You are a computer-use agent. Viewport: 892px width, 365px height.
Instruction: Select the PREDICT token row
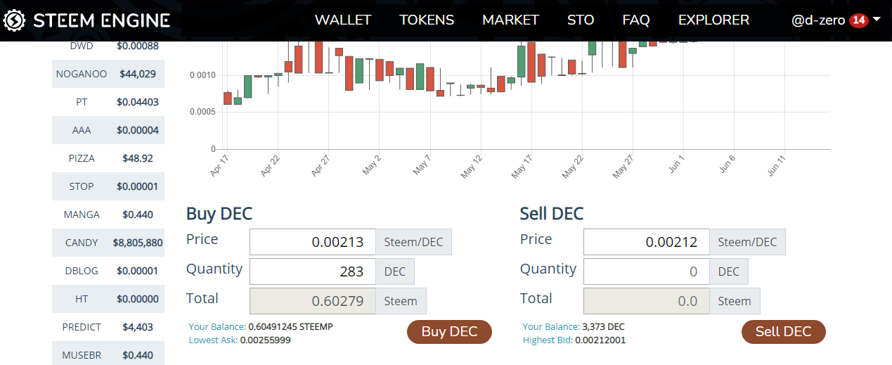tap(108, 327)
